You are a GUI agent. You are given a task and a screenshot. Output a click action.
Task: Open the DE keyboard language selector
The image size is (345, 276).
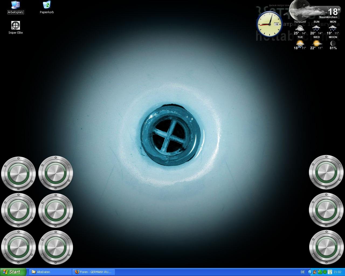(x=302, y=272)
